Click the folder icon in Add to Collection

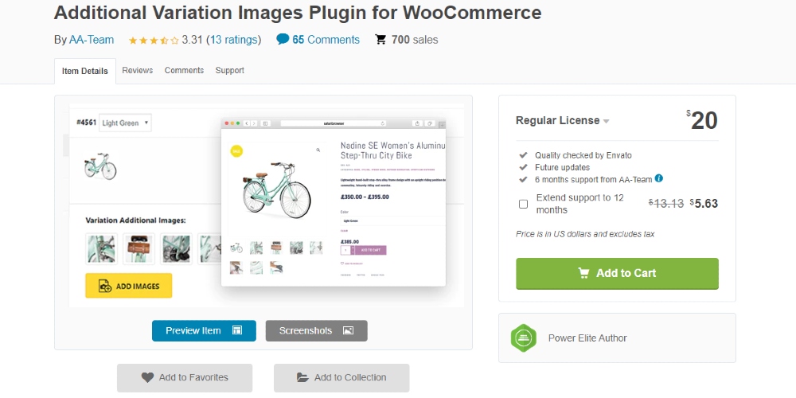[x=302, y=377]
